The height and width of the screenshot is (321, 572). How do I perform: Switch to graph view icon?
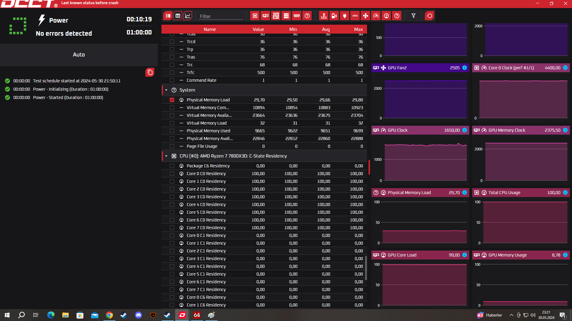pos(187,16)
